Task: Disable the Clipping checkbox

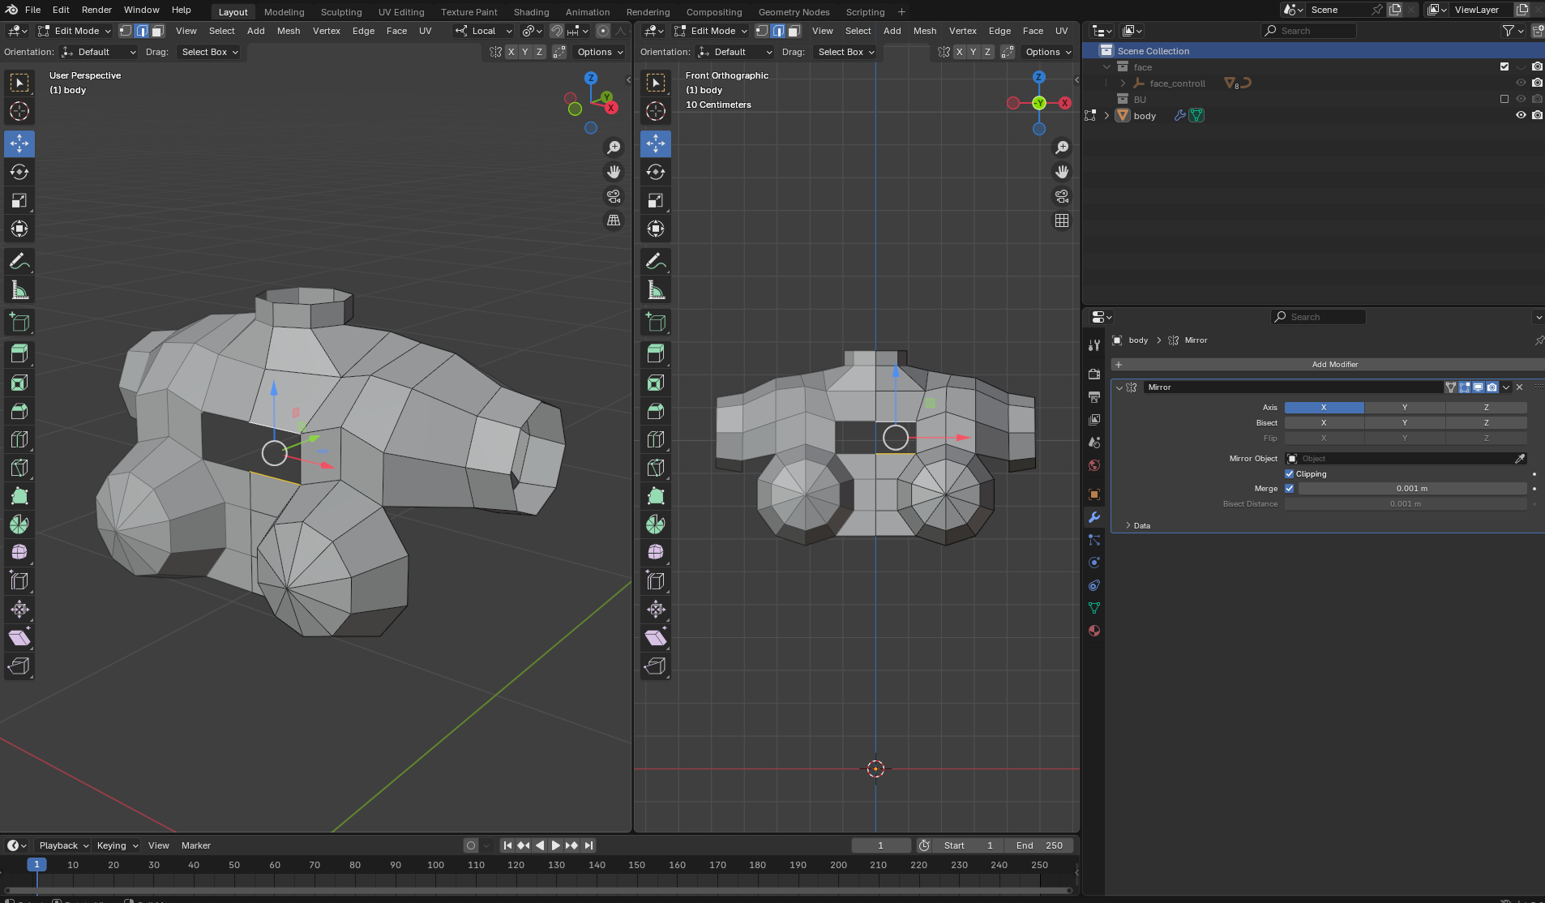Action: coord(1290,474)
